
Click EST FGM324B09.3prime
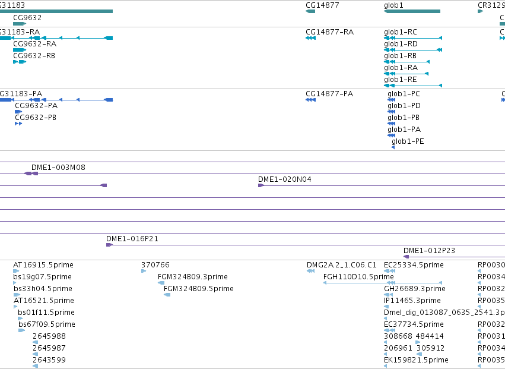point(193,277)
